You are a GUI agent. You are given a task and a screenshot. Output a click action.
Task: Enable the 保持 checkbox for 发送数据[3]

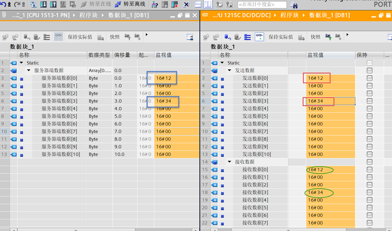[369, 101]
